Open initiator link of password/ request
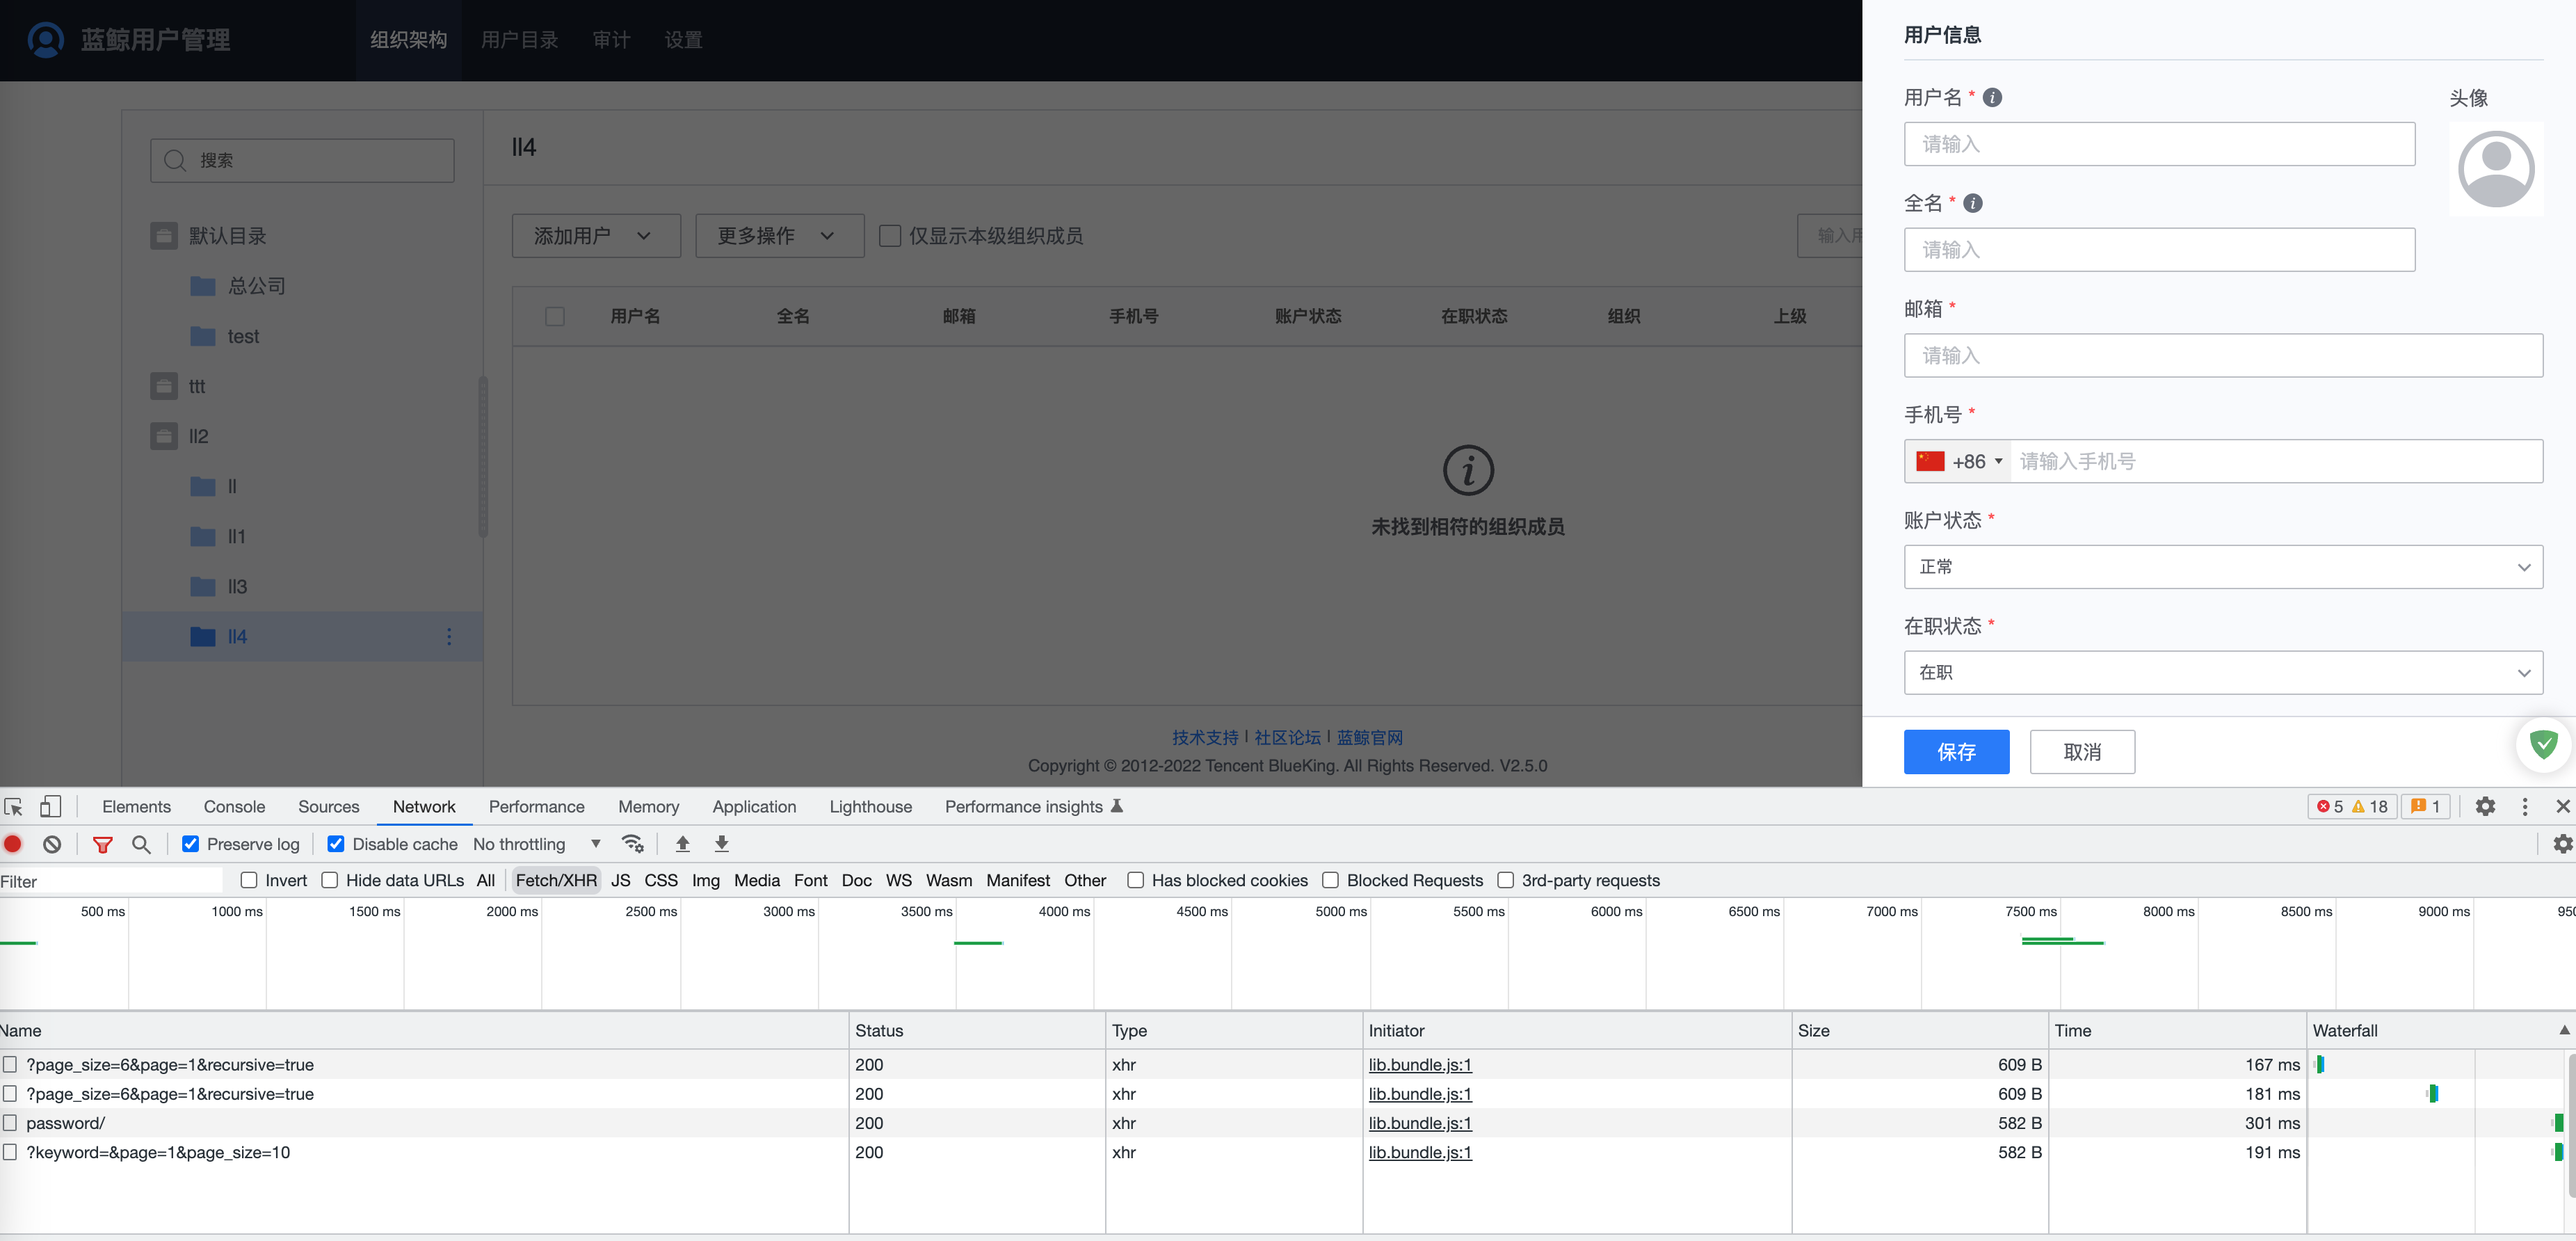Viewport: 2576px width, 1241px height. 1419,1123
